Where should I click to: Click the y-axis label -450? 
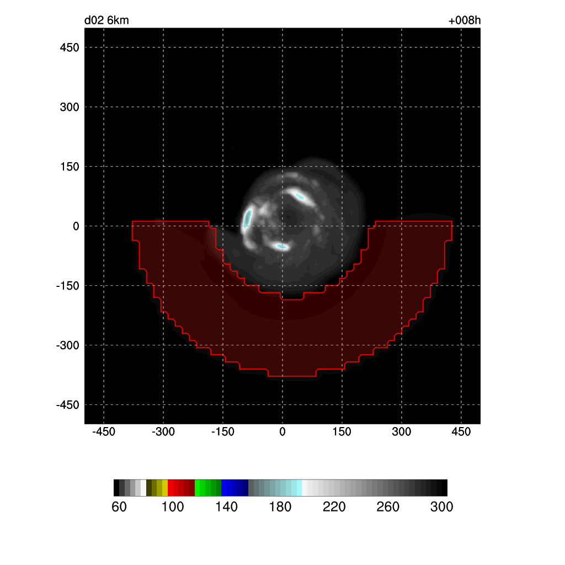coord(67,405)
